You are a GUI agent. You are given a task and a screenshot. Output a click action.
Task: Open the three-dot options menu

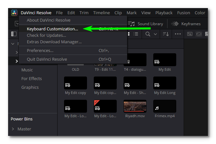pyautogui.click(x=178, y=34)
